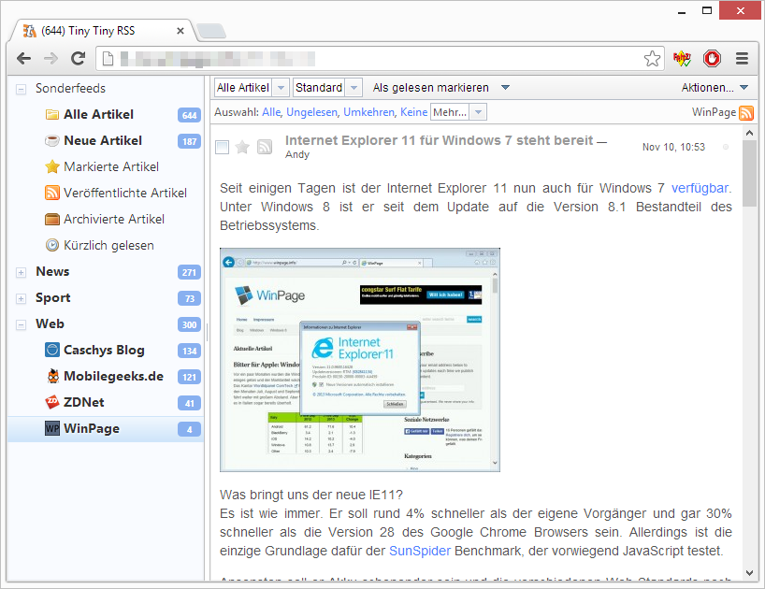The height and width of the screenshot is (589, 765).
Task: Open Markierte Artikel feed
Action: tap(111, 166)
